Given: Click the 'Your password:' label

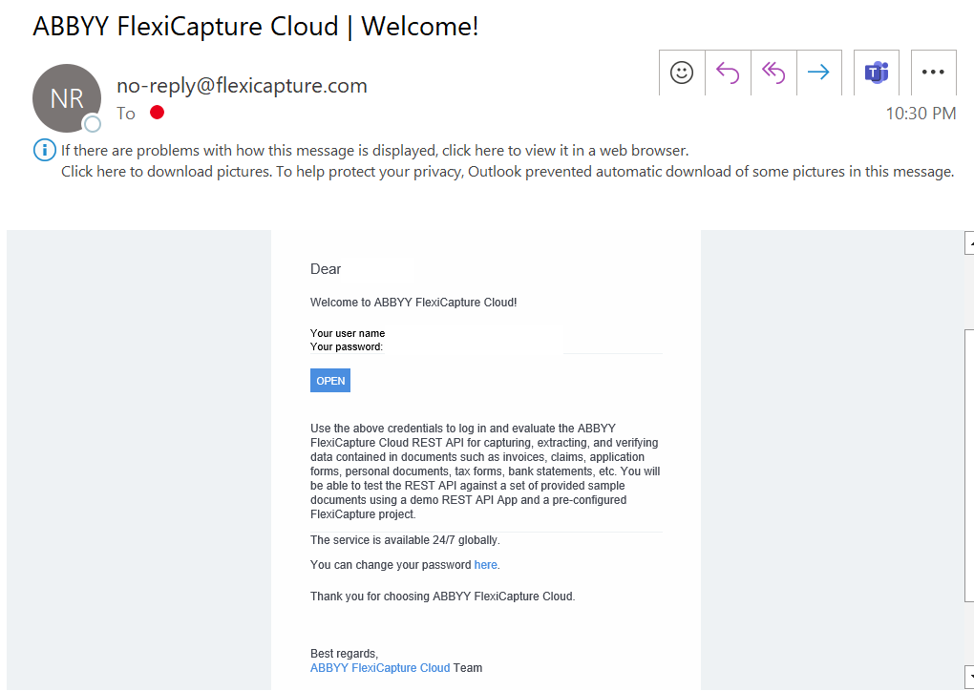Looking at the screenshot, I should pos(347,346).
